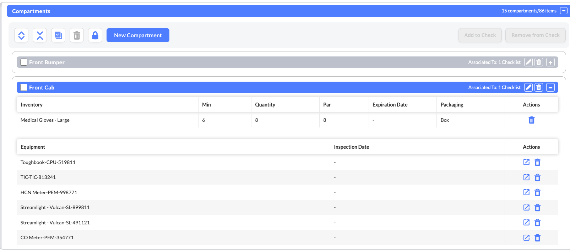The width and height of the screenshot is (570, 251).
Task: Select HCN Meter-PEM-998771 row text
Action: (49, 192)
